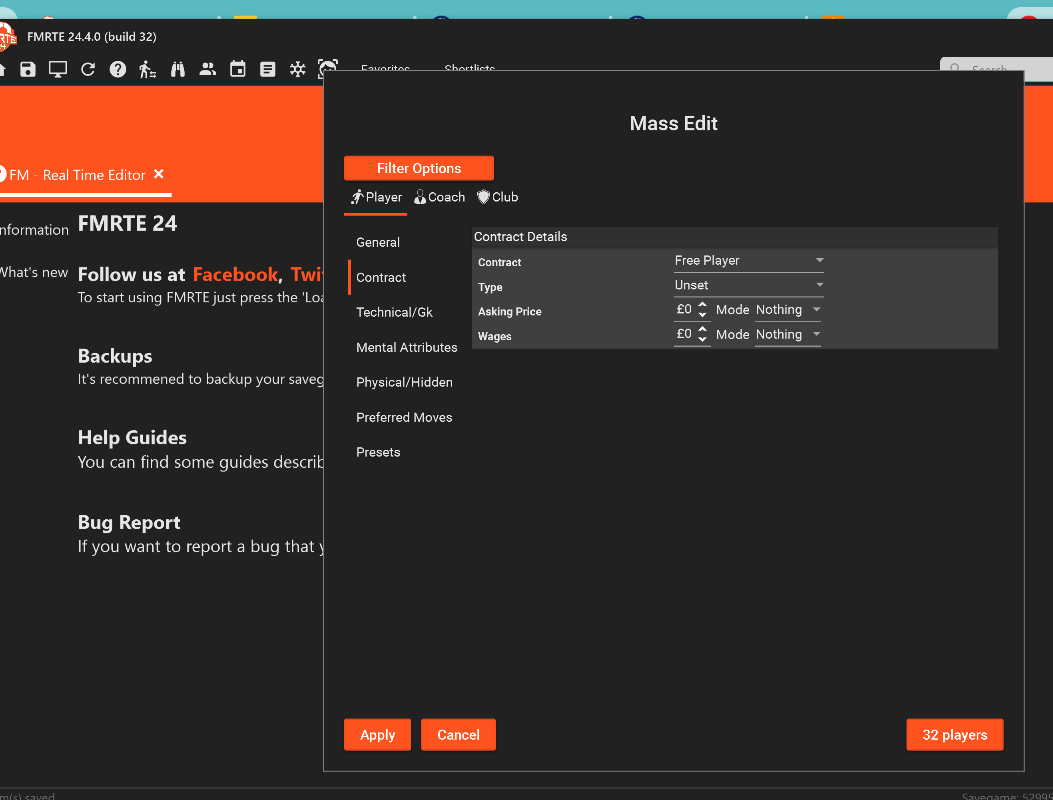Click the Backups heading
The width and height of the screenshot is (1053, 800).
pos(115,357)
